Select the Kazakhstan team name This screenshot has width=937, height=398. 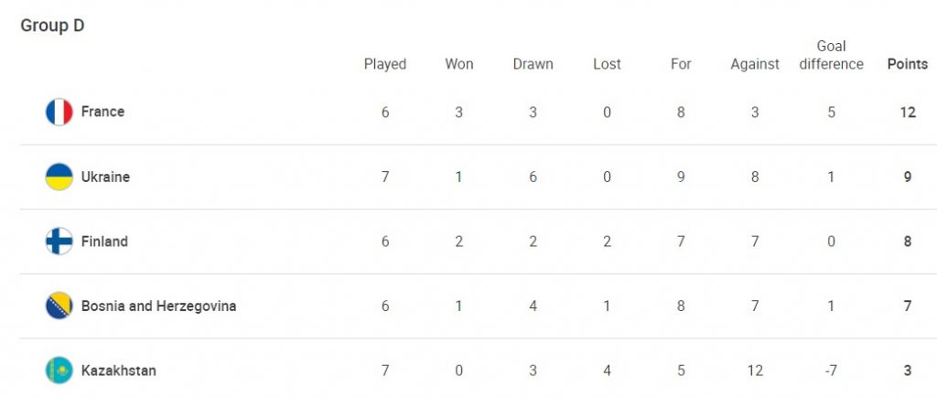click(119, 371)
